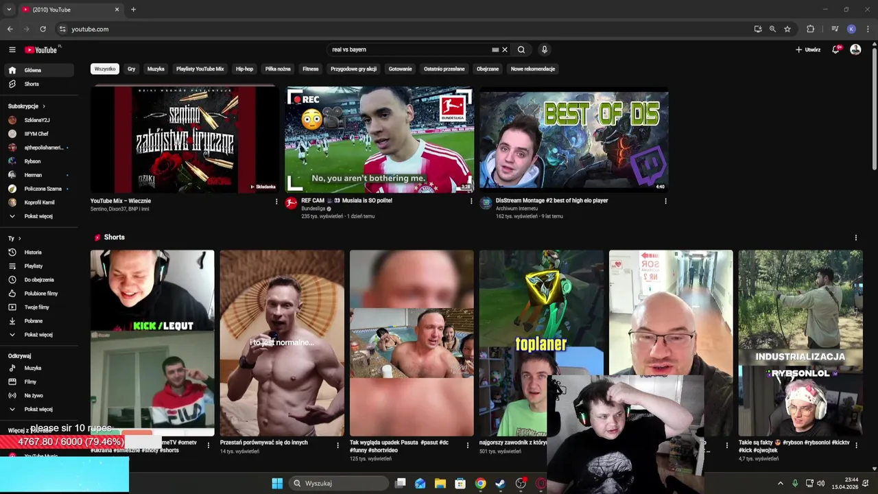Play the Musiala is SO polite thumbnail

click(x=379, y=139)
